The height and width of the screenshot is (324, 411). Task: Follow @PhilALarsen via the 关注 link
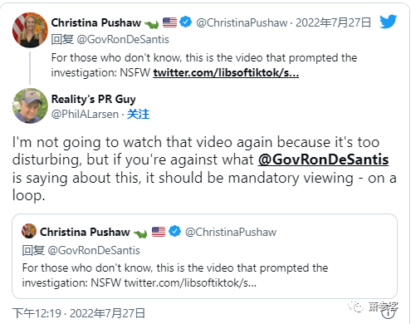coord(138,114)
